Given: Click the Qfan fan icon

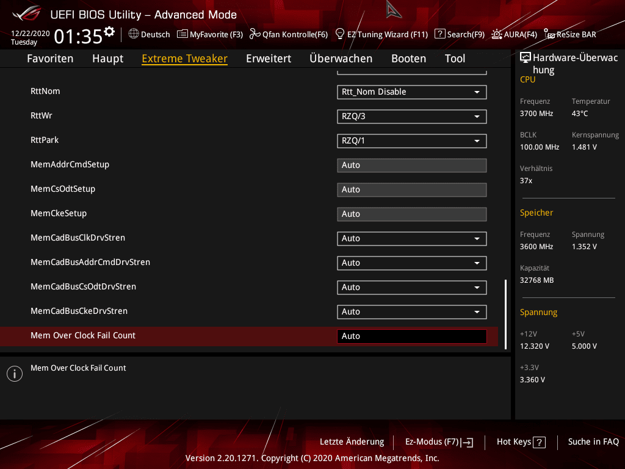Looking at the screenshot, I should pos(255,34).
